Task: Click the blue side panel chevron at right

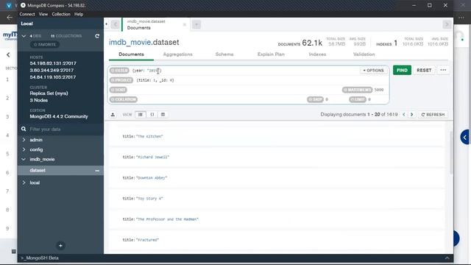Action: 465,138
